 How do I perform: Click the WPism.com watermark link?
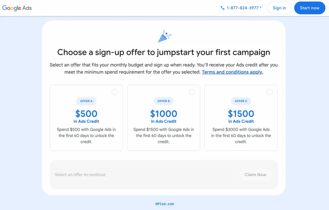[x=164, y=204]
